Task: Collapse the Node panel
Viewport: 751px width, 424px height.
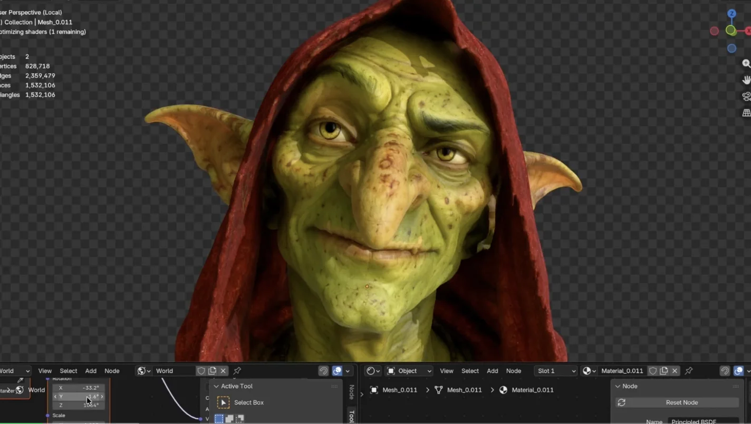Action: (618, 386)
